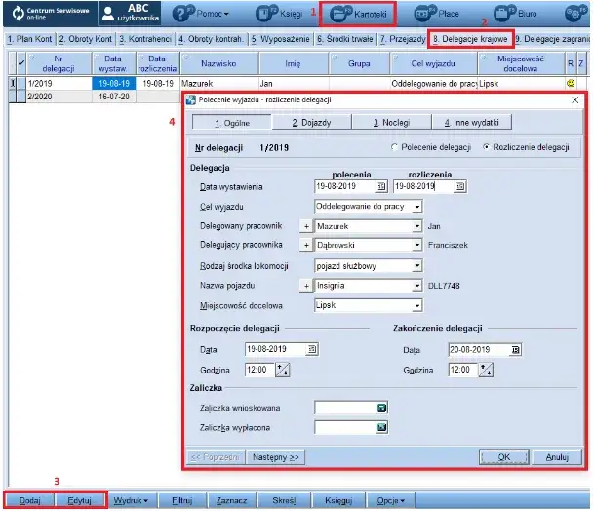Expand Rodzaj środka lokomocji dropdown

click(417, 265)
